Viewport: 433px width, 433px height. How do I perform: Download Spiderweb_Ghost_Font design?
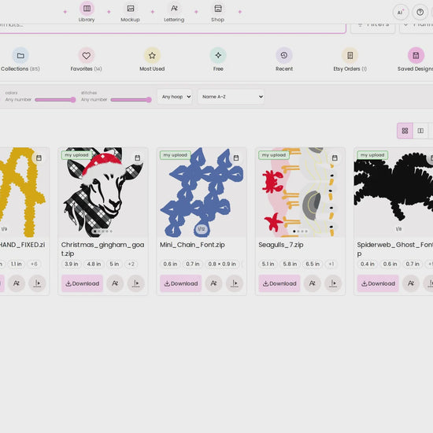point(378,283)
